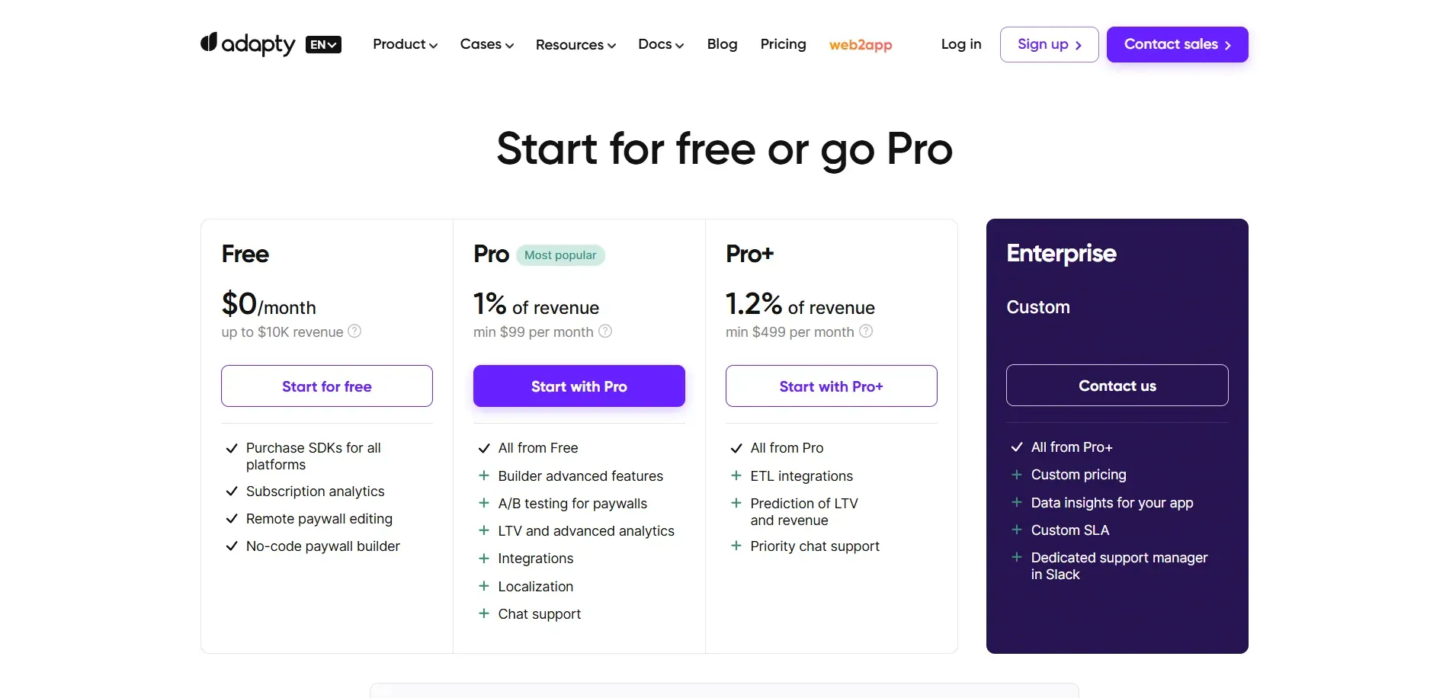Click the Start with Pro button
1446x698 pixels.
point(579,386)
